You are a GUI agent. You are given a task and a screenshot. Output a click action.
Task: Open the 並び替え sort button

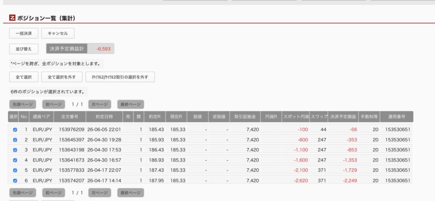pyautogui.click(x=24, y=49)
